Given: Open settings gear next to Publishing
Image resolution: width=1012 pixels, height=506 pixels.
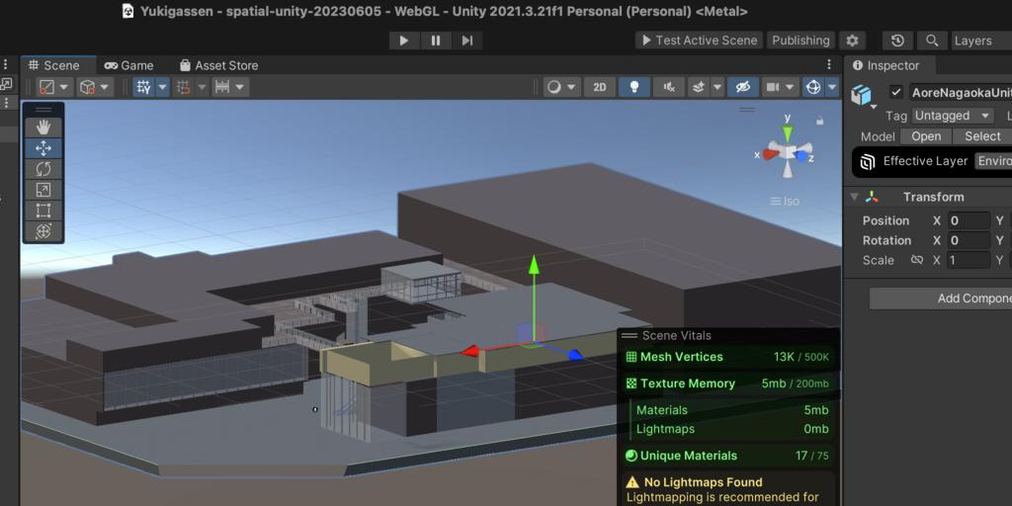Looking at the screenshot, I should (852, 41).
